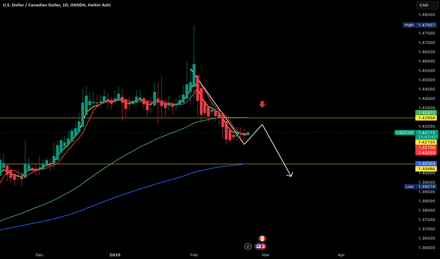Click the High label on price axis
Image resolution: width=440 pixels, height=259 pixels.
409,25
